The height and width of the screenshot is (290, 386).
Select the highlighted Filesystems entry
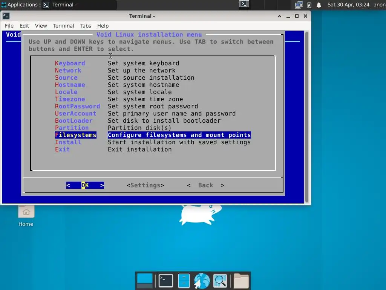[75, 135]
